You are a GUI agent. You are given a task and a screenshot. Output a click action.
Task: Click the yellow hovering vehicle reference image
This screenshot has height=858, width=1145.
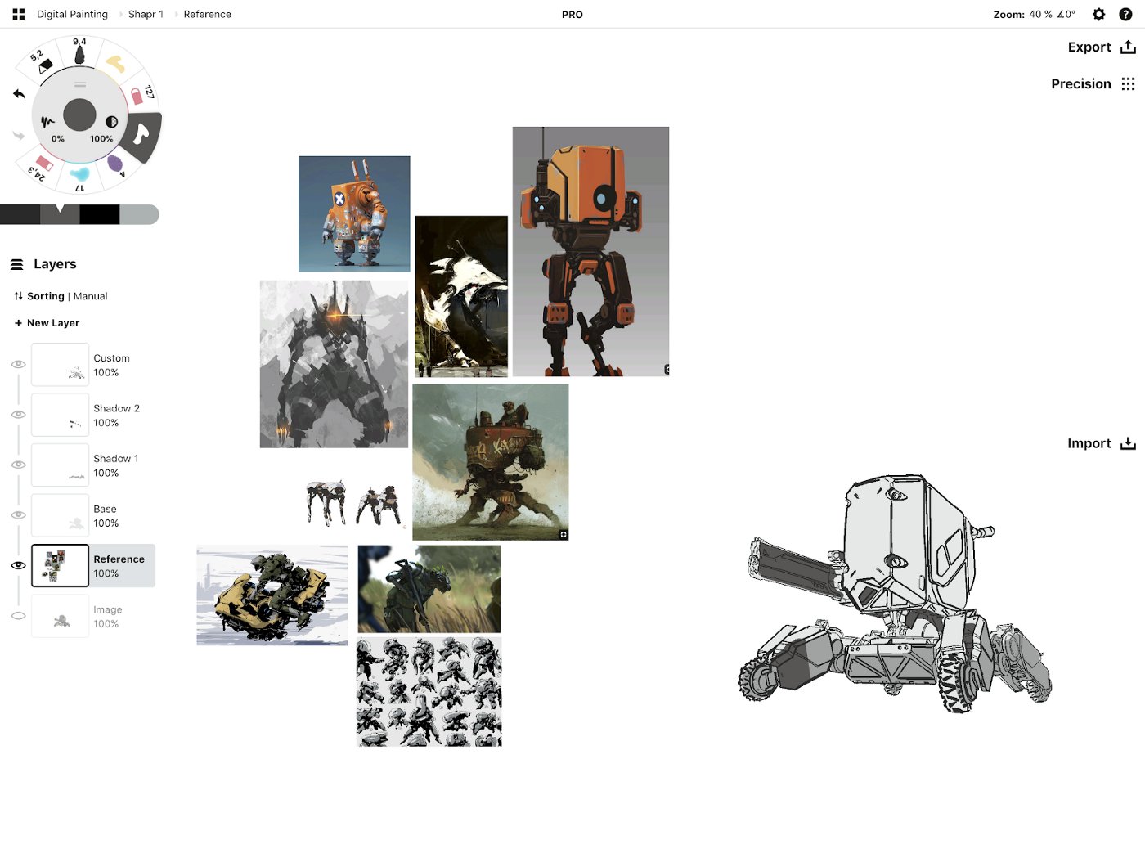pyautogui.click(x=272, y=595)
